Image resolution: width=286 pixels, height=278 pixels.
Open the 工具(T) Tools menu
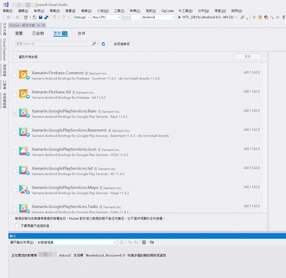coord(119,11)
